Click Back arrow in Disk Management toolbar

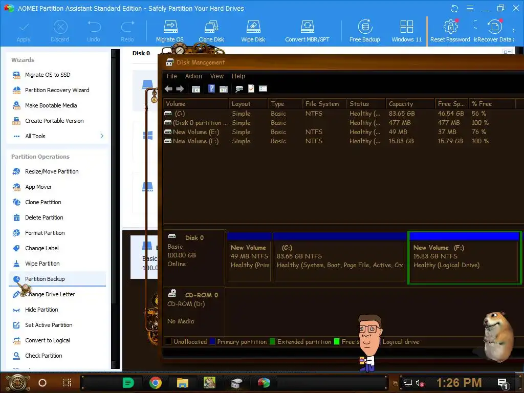(168, 89)
